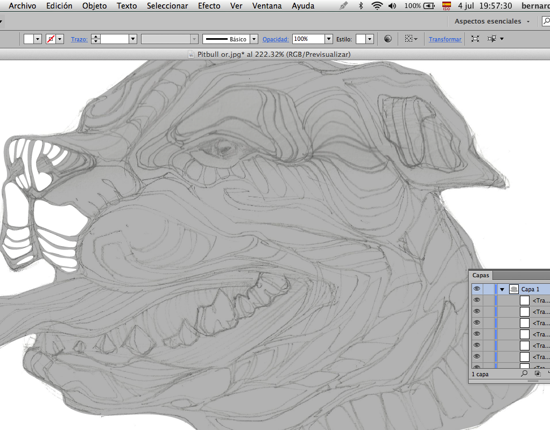Open the Efecto menu

(x=209, y=6)
